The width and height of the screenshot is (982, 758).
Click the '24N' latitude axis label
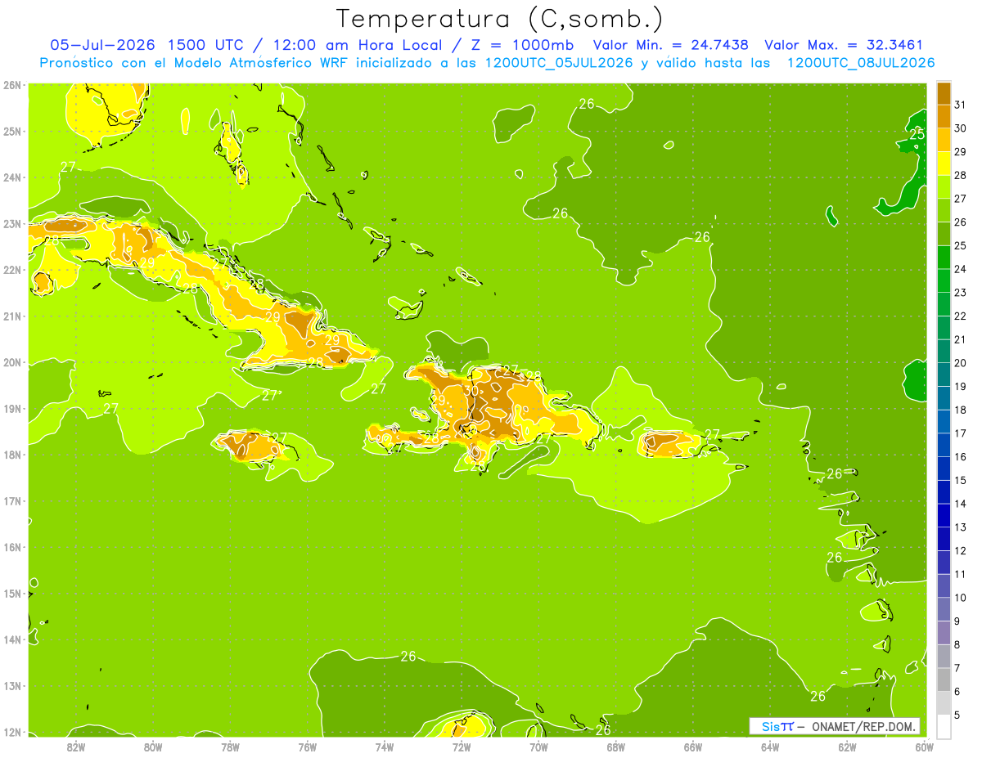(x=12, y=177)
